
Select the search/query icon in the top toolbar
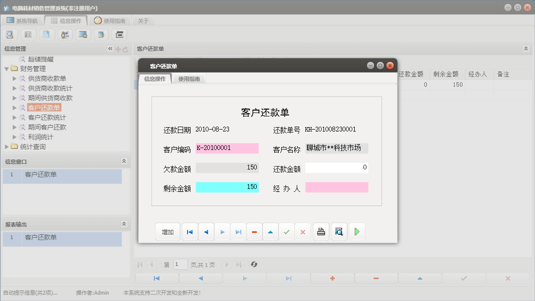point(10,34)
